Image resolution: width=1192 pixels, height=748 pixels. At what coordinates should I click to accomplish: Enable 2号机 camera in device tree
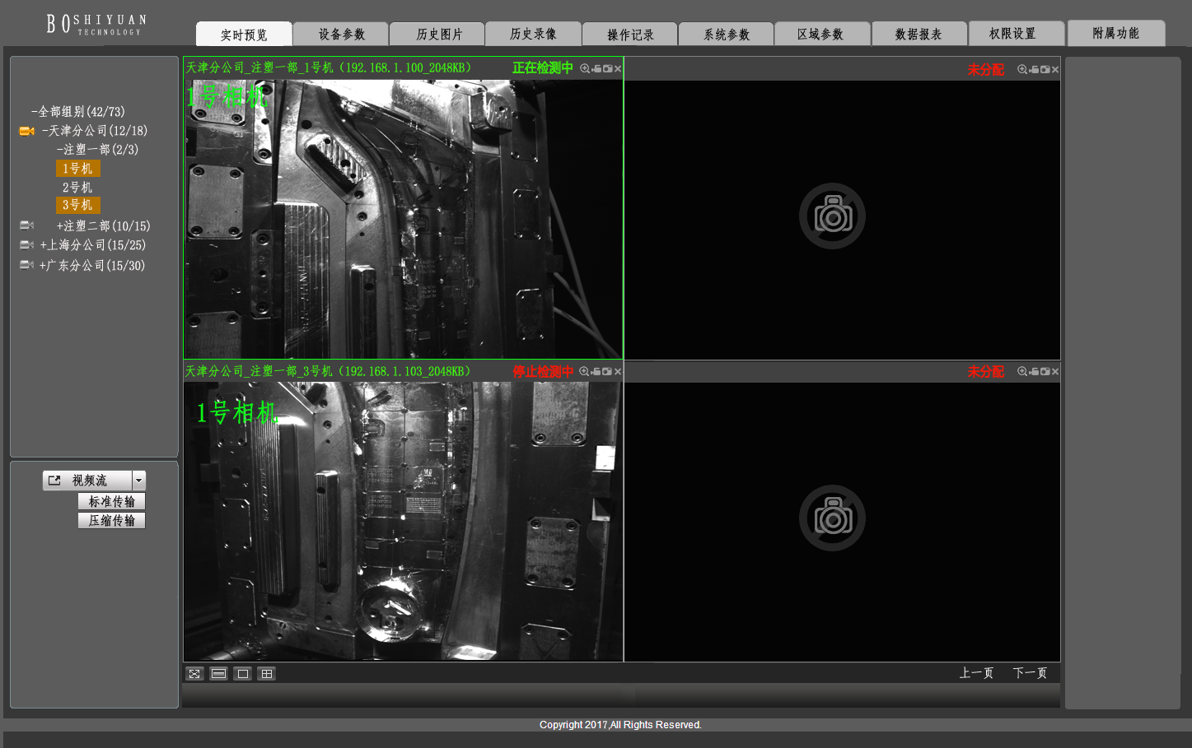pos(77,188)
